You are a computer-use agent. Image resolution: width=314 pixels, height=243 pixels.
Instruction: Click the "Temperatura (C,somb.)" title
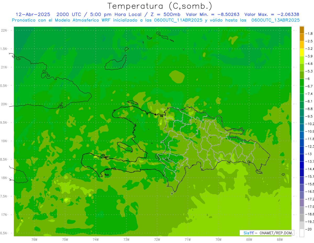160,6
